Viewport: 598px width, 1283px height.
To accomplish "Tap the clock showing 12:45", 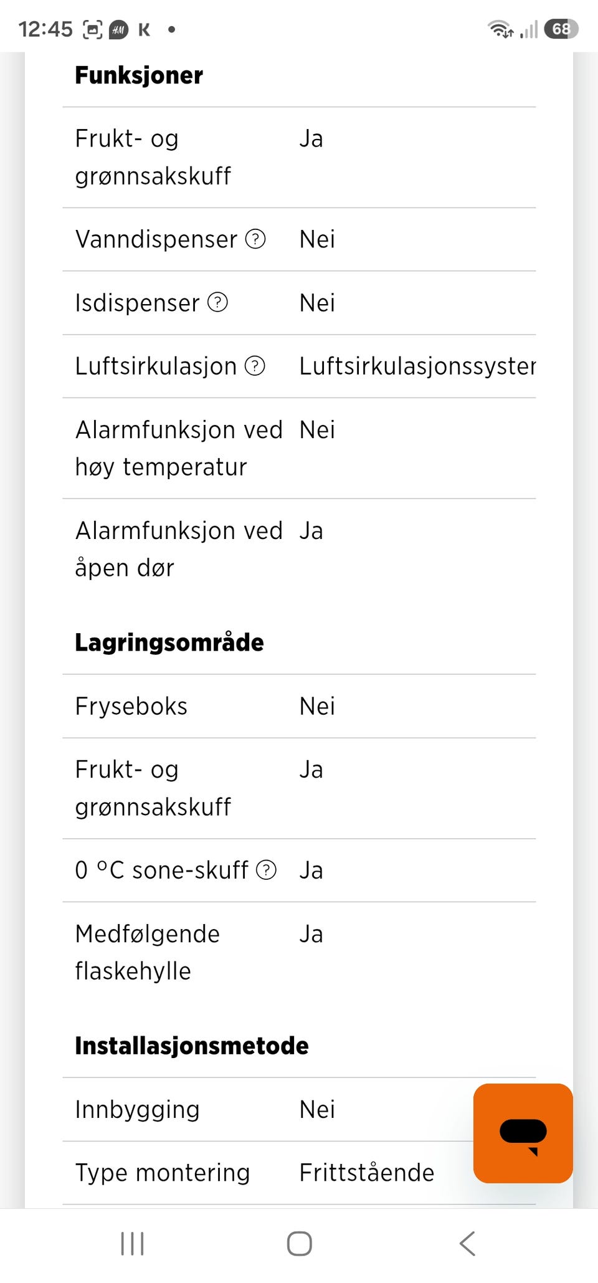I will click(45, 29).
